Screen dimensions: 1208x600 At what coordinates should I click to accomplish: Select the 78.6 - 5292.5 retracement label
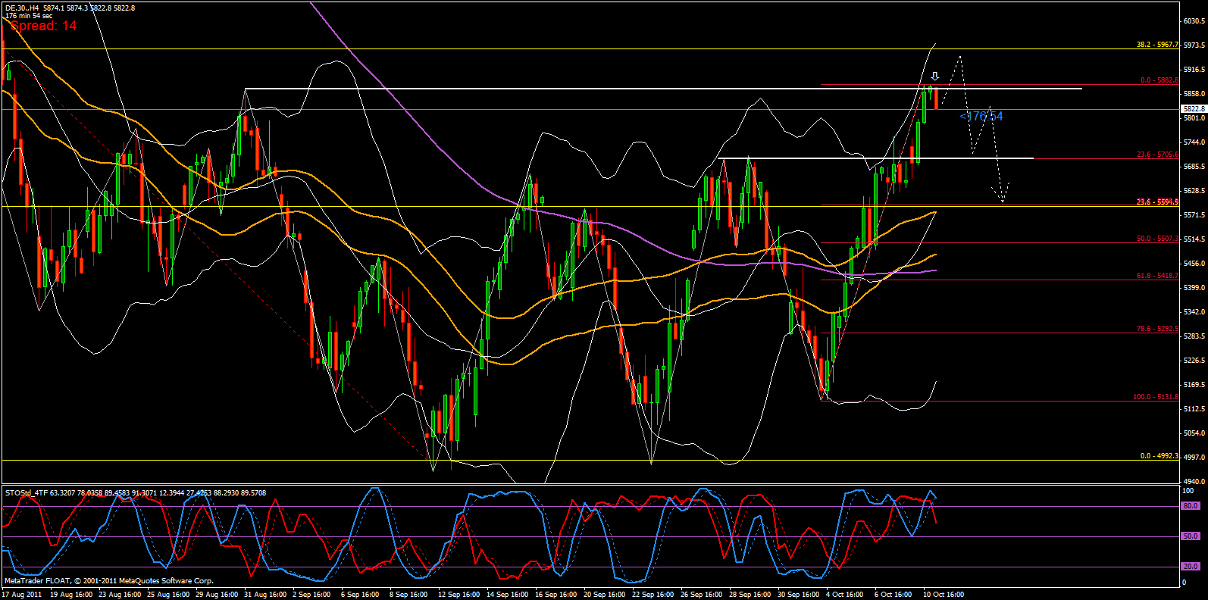(x=1157, y=329)
